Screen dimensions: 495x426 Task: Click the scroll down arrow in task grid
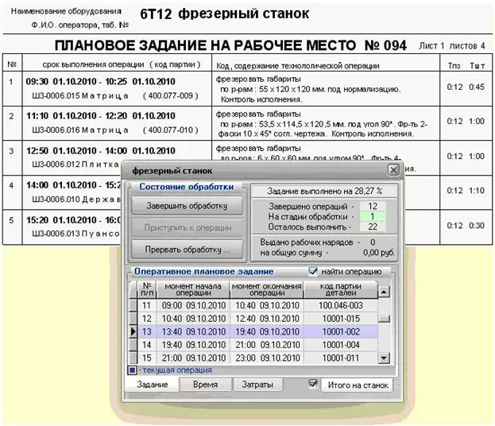tap(384, 358)
